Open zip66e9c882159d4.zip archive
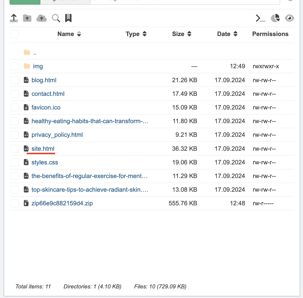 click(x=62, y=203)
